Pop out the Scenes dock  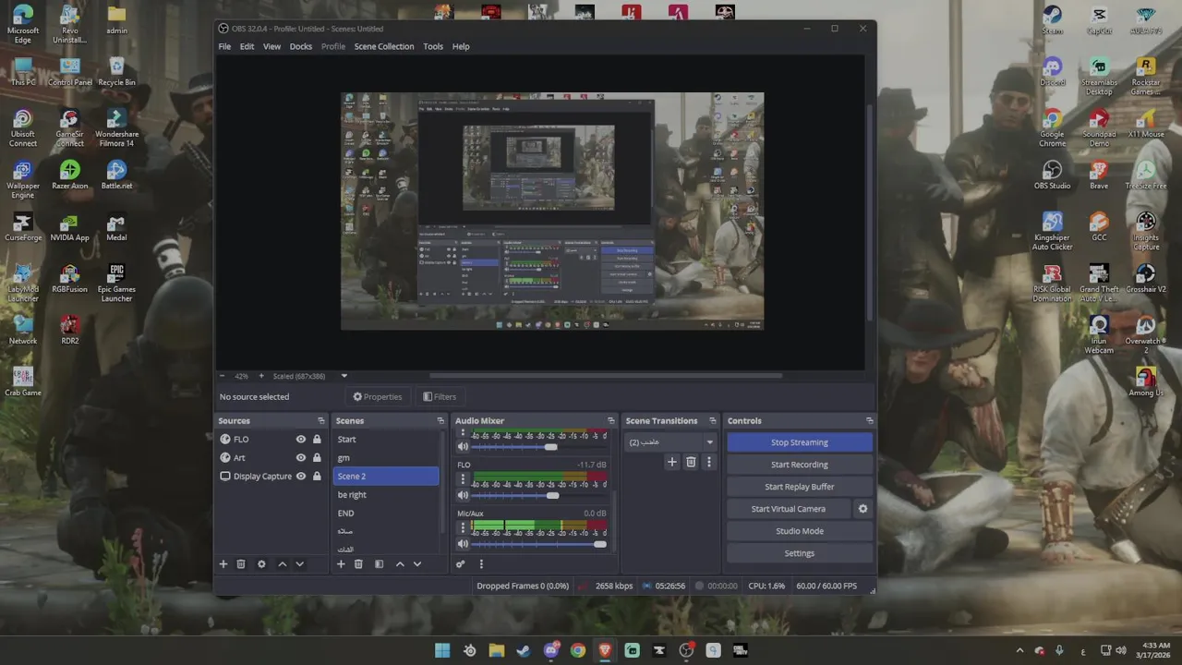pos(440,421)
